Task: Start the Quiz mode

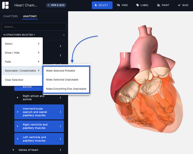Action: [183, 5]
